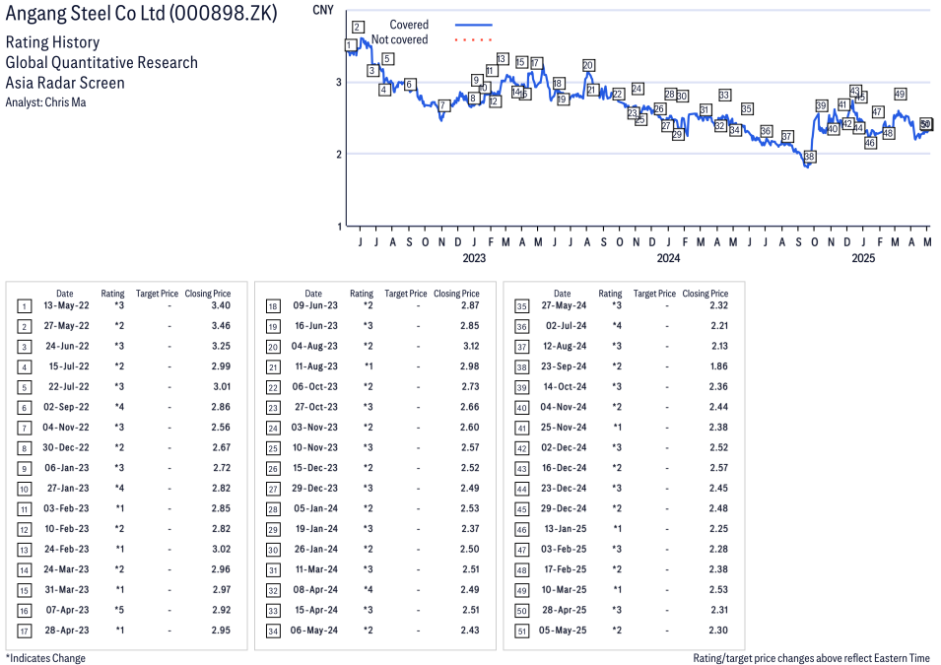Click the 07-Apr-23 date cell
This screenshot has height=665, width=941.
[67, 610]
